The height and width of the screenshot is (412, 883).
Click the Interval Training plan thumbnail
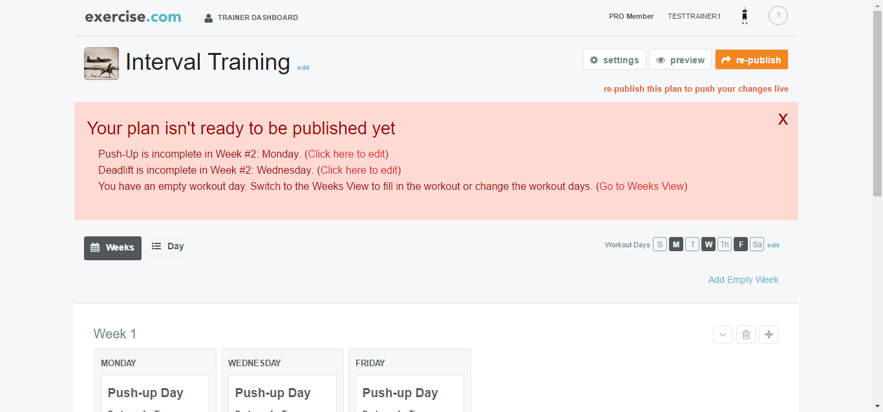[101, 63]
